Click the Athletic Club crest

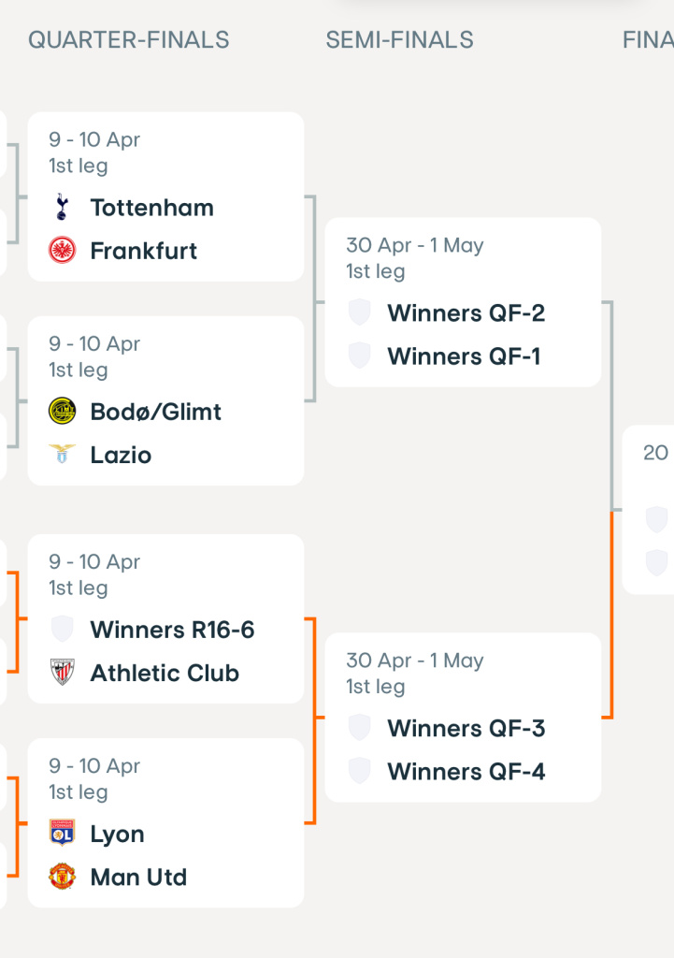coord(62,673)
